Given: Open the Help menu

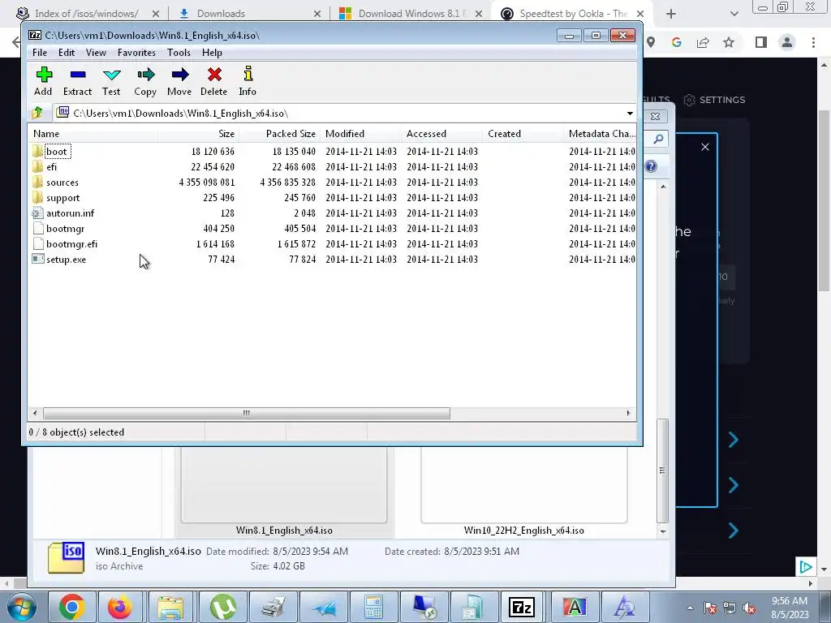Looking at the screenshot, I should click(212, 53).
